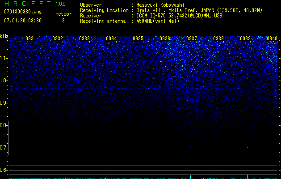Viewport: 281px width, 179px height.
Task: Click the 0939 time marker
Action: pyautogui.click(x=245, y=38)
